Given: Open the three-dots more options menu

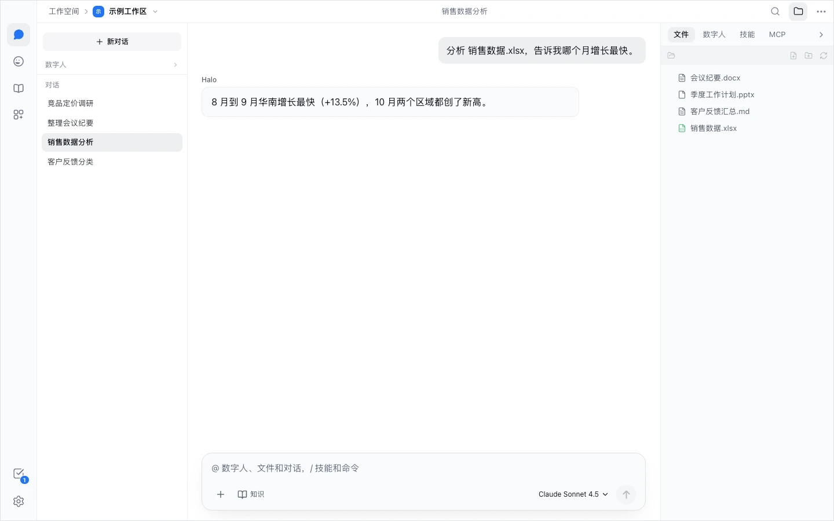Looking at the screenshot, I should [x=821, y=12].
